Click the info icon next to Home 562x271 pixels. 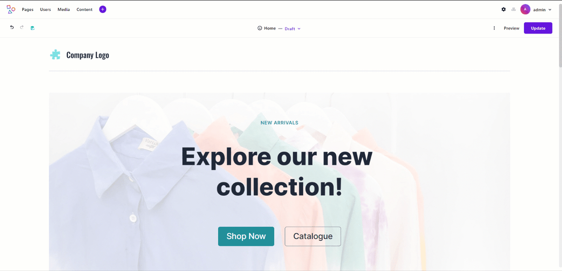point(259,28)
